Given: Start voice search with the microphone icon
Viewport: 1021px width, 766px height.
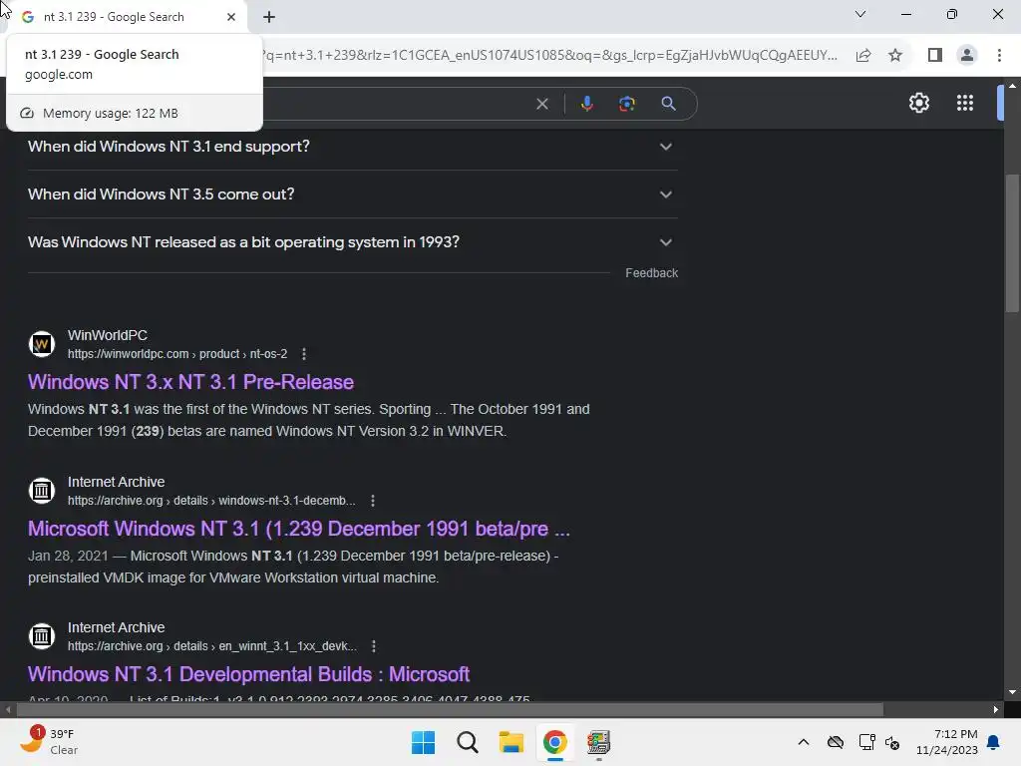Looking at the screenshot, I should (x=586, y=104).
